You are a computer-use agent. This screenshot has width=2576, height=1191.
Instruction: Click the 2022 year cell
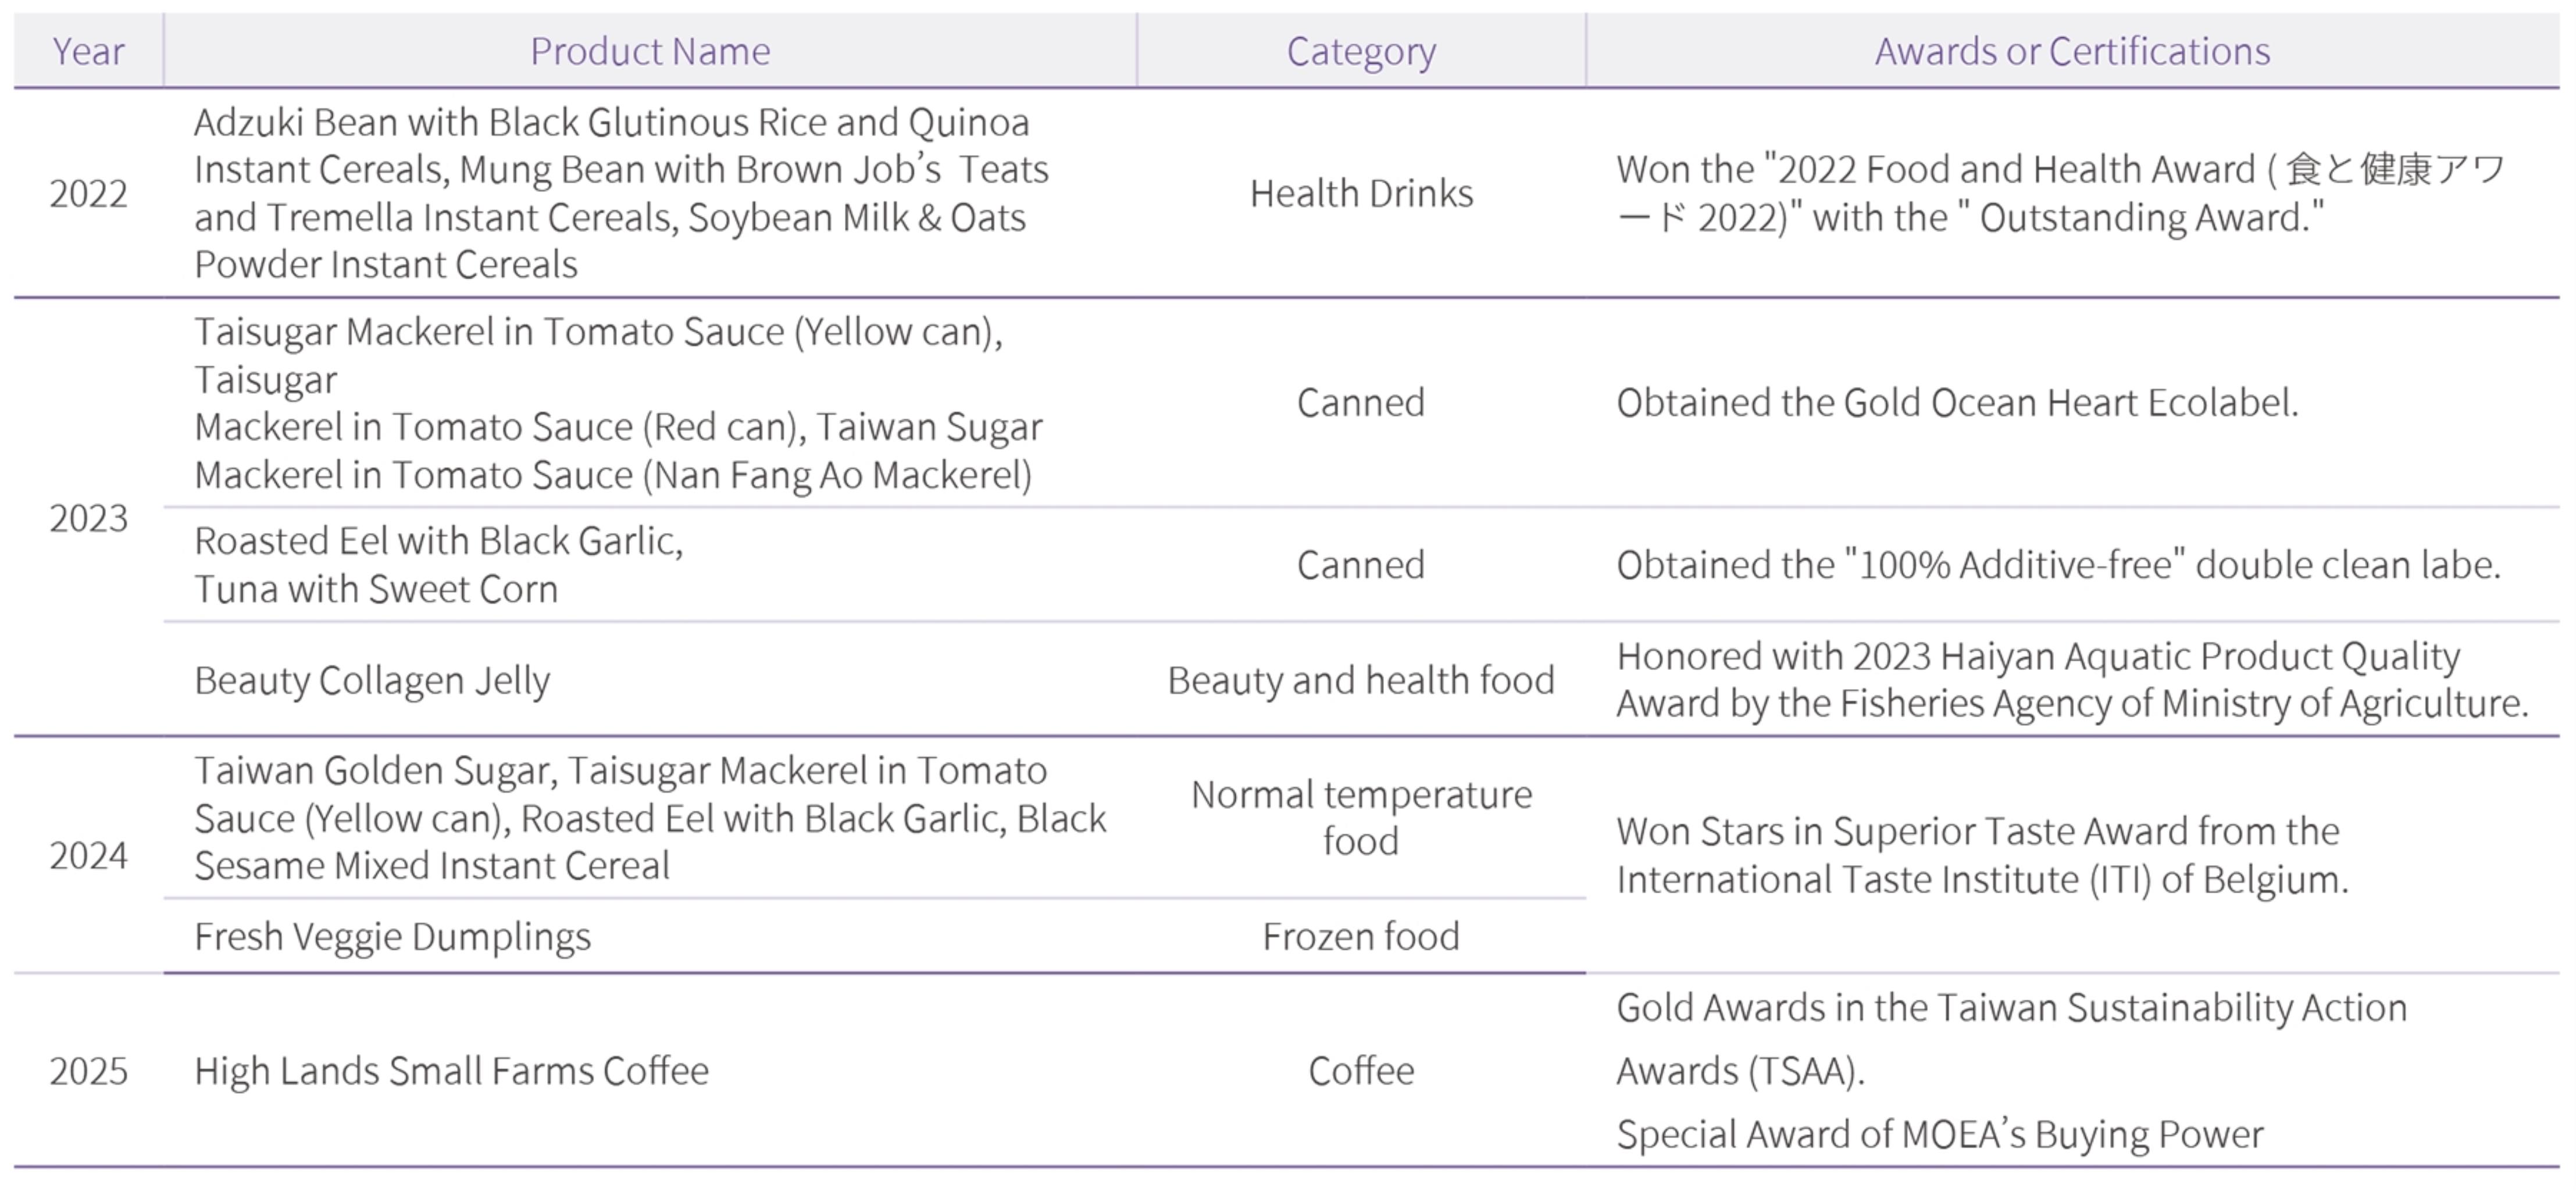click(88, 193)
